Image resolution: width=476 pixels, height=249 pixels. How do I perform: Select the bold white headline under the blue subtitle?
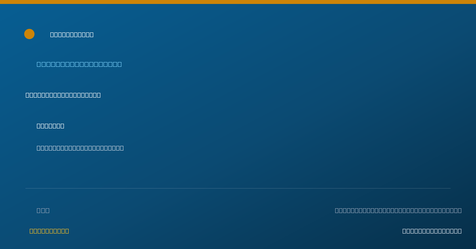pyautogui.click(x=63, y=95)
